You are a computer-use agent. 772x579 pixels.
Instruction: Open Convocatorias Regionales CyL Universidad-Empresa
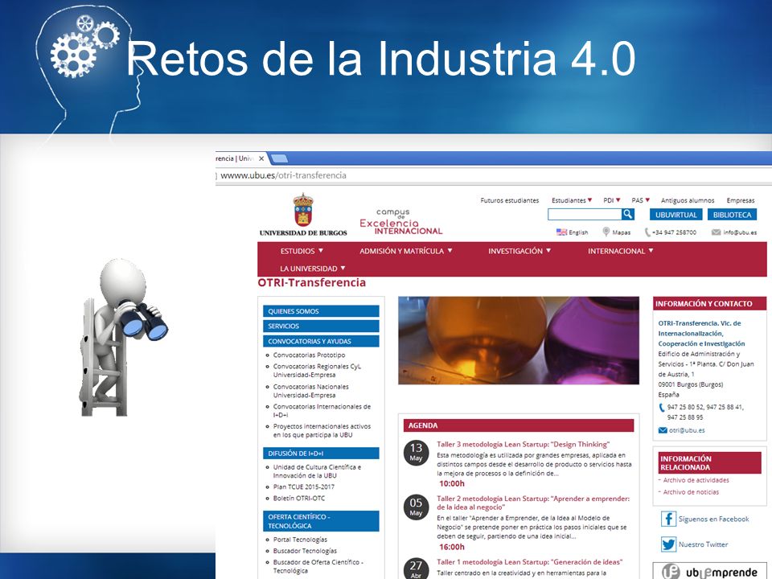(317, 370)
